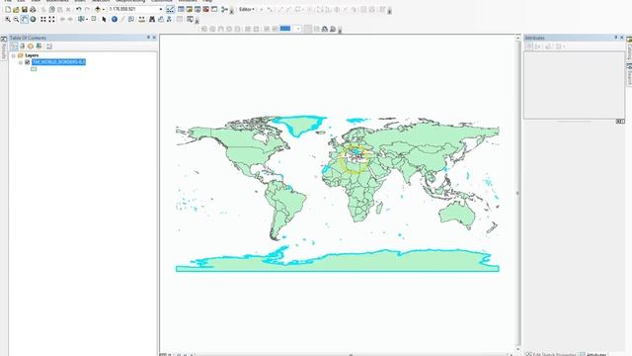Open the Table Of Contents window button

click(x=181, y=9)
